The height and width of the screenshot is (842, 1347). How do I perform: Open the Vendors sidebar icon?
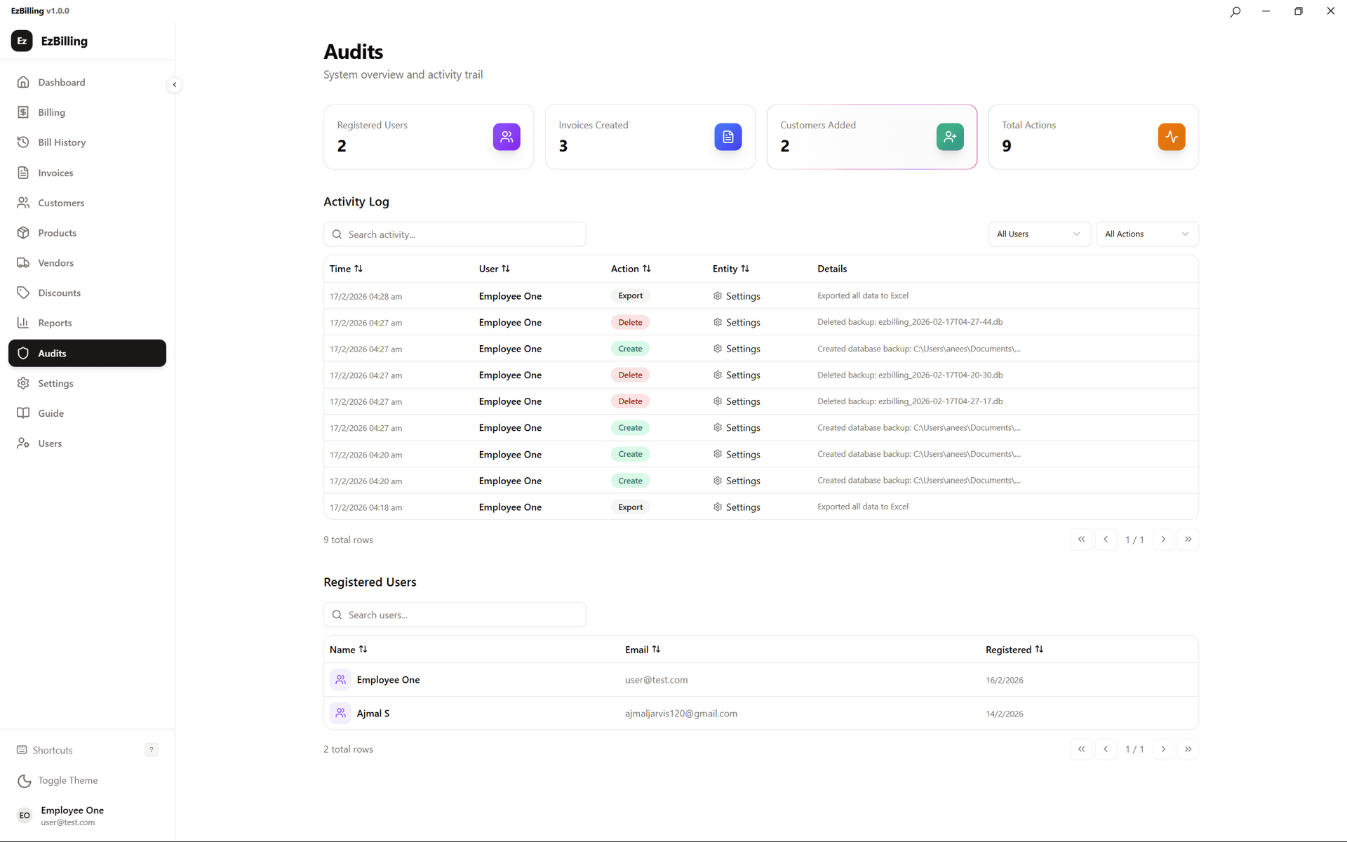pyautogui.click(x=23, y=262)
